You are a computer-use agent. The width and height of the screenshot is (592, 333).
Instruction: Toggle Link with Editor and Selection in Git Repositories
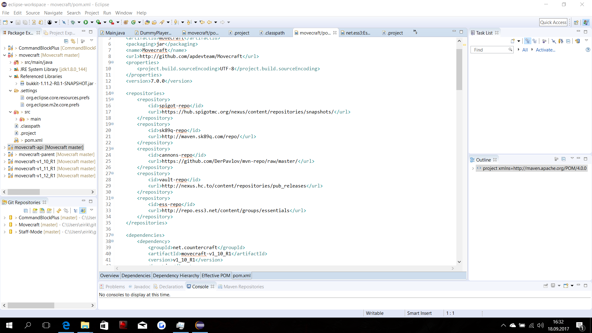coord(66,211)
